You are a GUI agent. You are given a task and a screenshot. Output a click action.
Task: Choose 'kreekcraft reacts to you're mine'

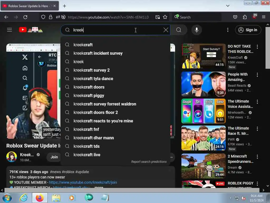115,121
